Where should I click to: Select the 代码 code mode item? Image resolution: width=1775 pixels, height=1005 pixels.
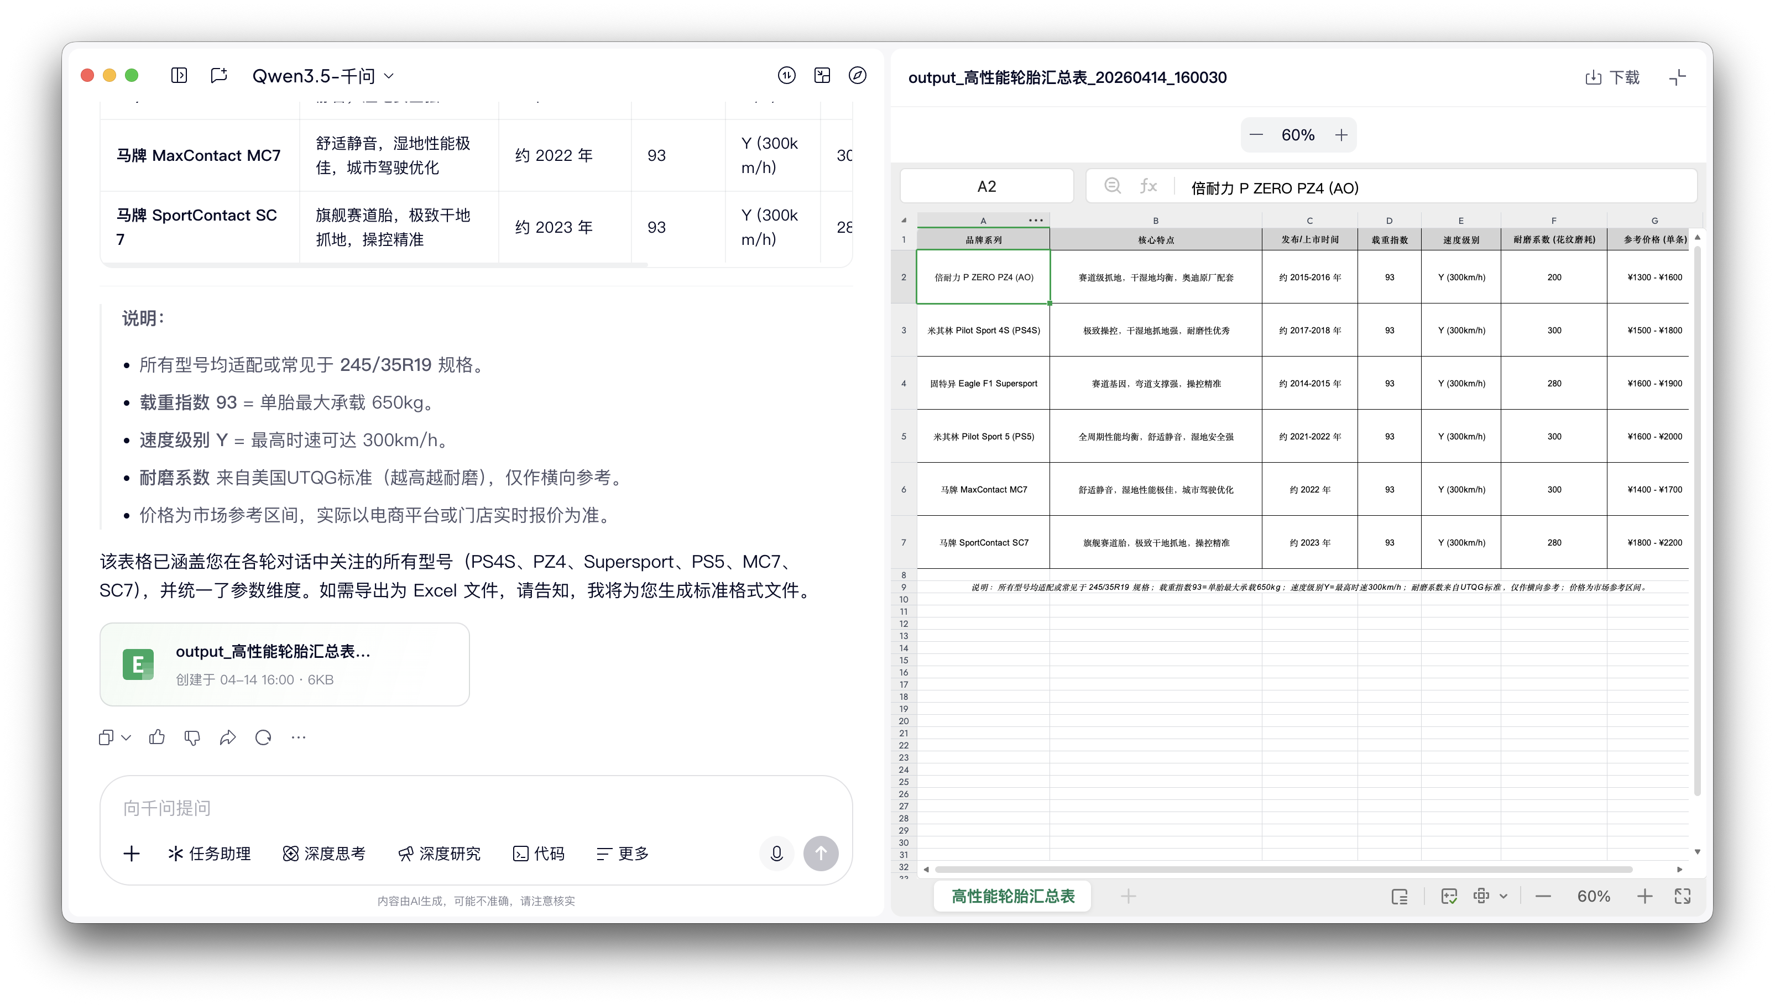coord(539,853)
